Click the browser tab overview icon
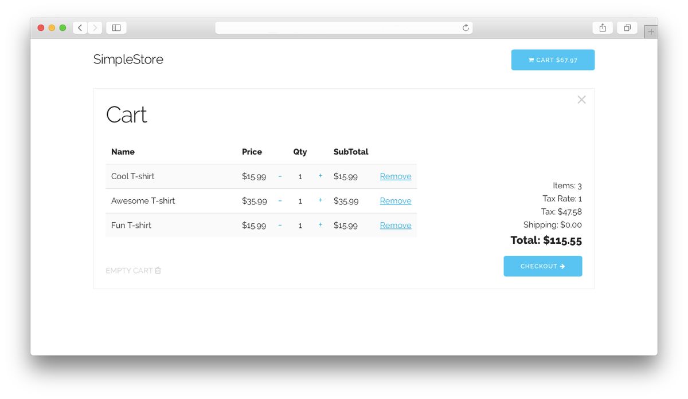Image resolution: width=688 pixels, height=399 pixels. click(627, 27)
